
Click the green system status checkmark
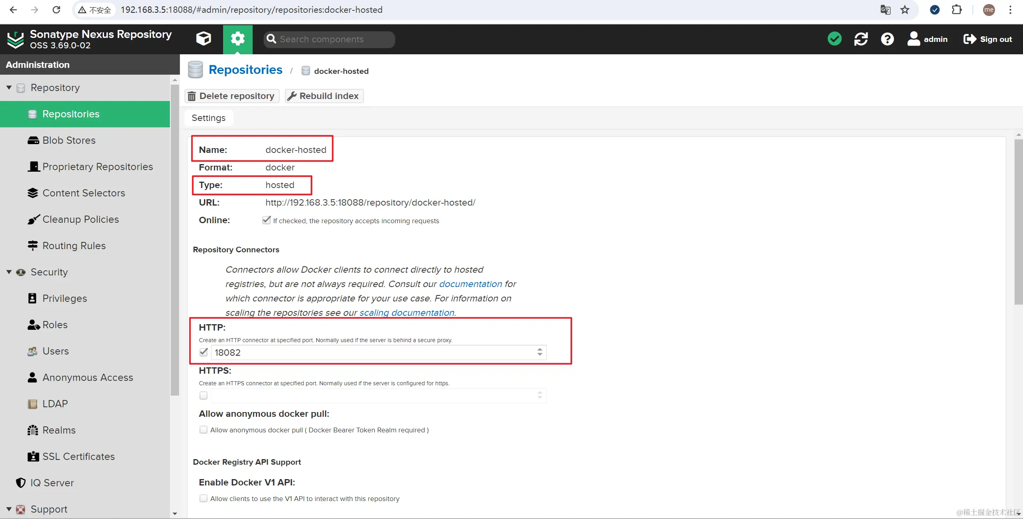pos(834,39)
